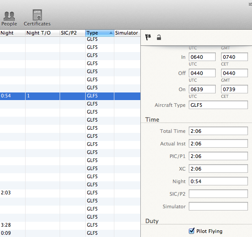252x237 pixels.
Task: Click the Simulator column header
Action: (x=127, y=33)
